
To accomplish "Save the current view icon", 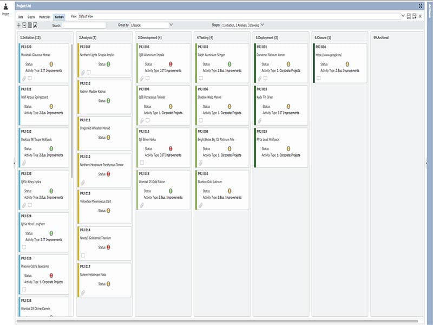I will point(409,16).
